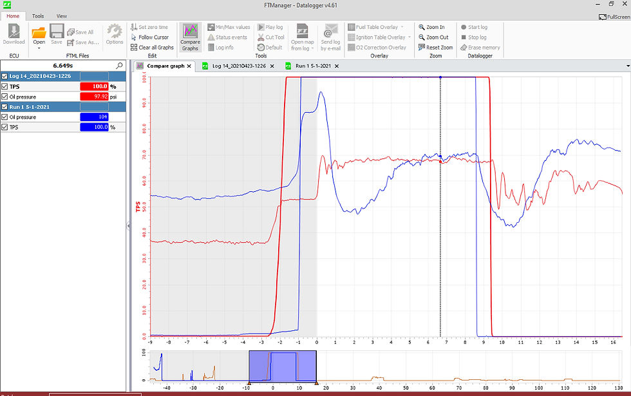Open an FTML file with Open folder icon
The width and height of the screenshot is (631, 396).
[x=39, y=33]
